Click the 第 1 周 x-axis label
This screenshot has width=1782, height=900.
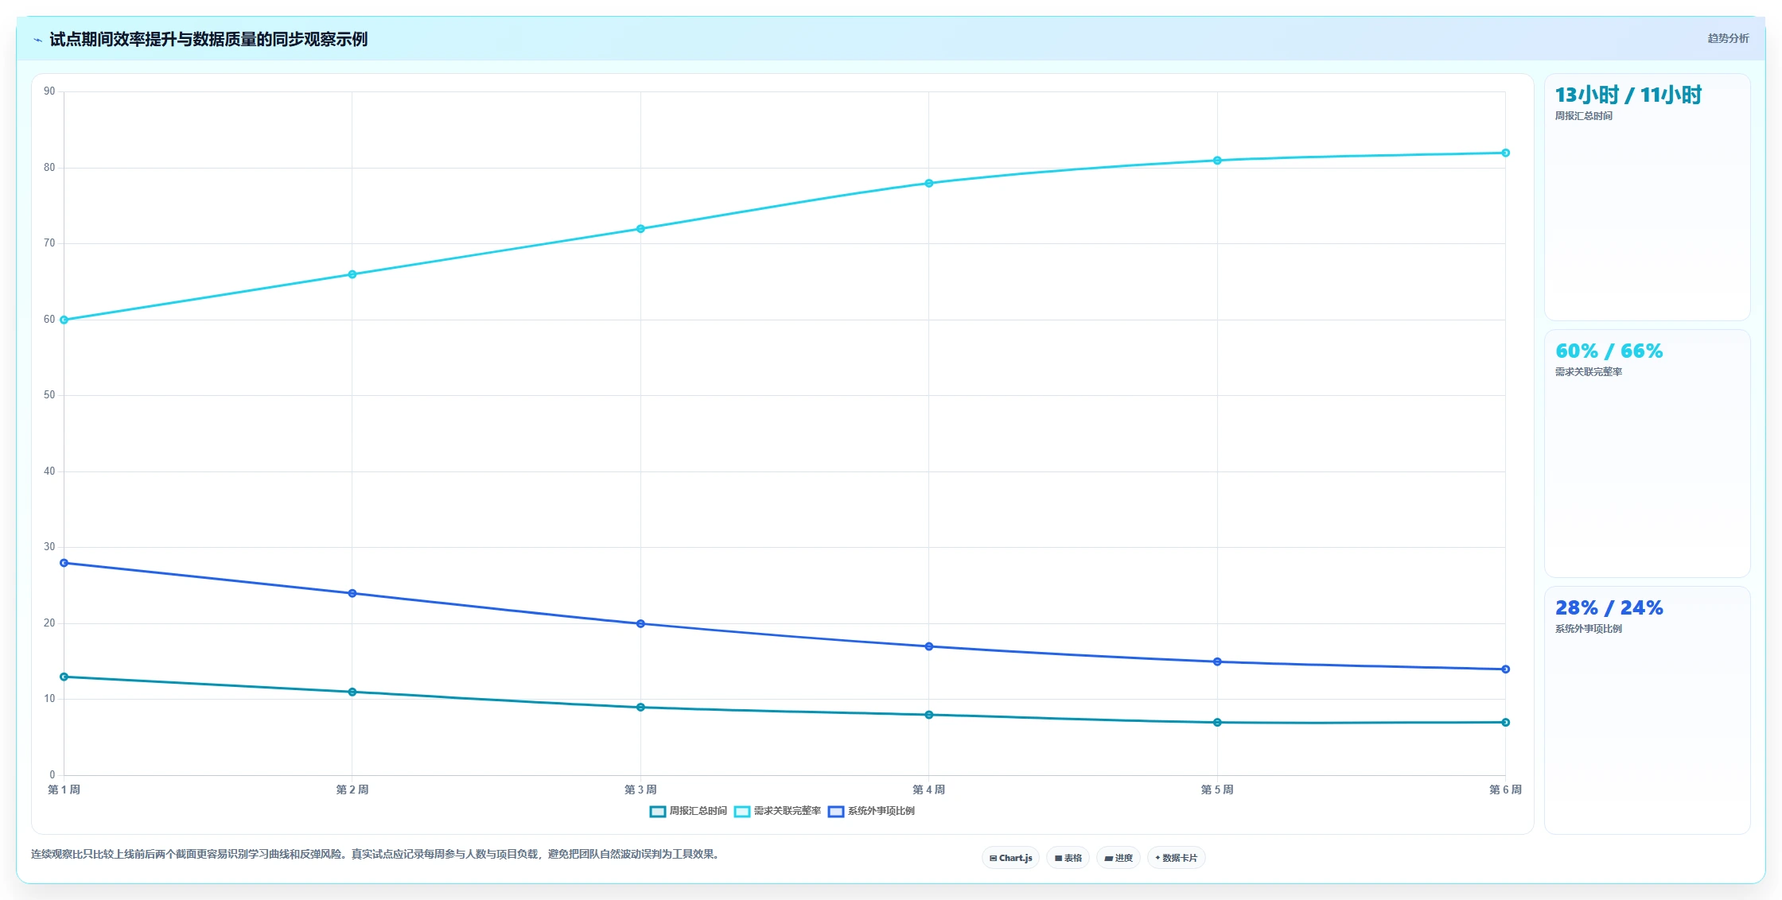click(x=64, y=789)
